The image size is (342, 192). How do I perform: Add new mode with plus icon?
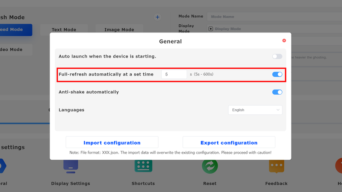pyautogui.click(x=157, y=17)
